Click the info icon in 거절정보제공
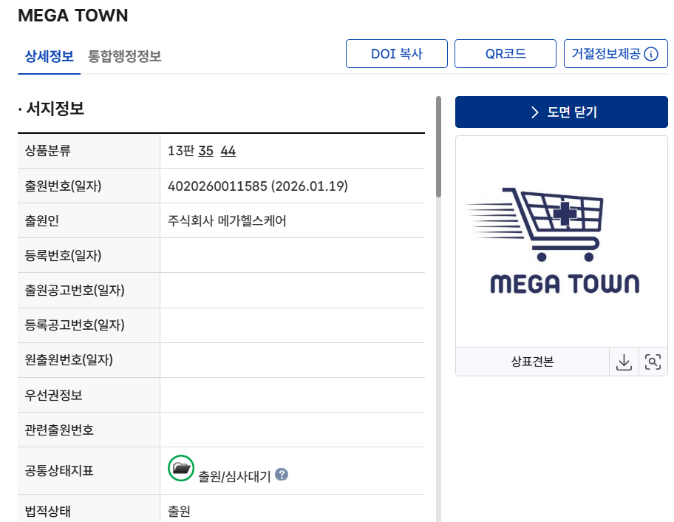 point(651,54)
